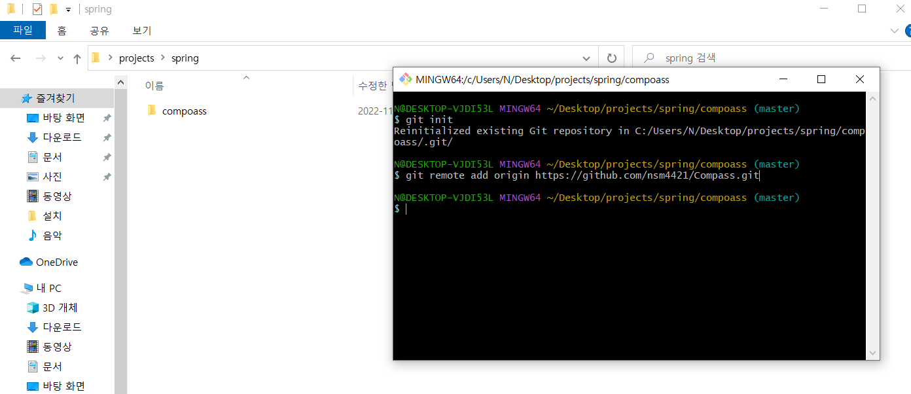Click 'spring' in the address breadcrumb

click(185, 58)
